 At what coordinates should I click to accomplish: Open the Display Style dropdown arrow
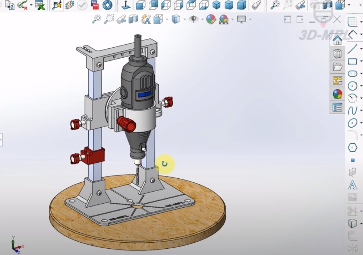pyautogui.click(x=184, y=19)
